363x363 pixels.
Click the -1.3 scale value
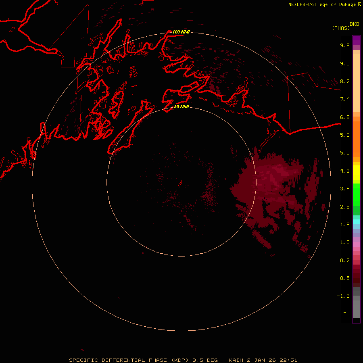(x=343, y=296)
